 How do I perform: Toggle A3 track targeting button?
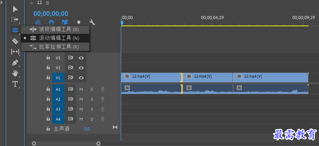tap(59, 109)
